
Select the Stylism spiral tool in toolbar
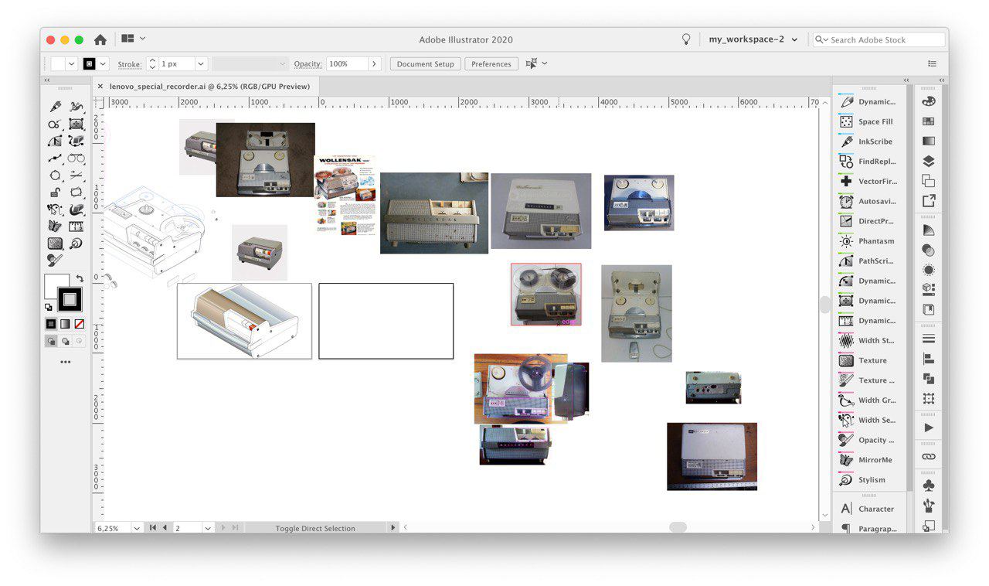coord(76,244)
